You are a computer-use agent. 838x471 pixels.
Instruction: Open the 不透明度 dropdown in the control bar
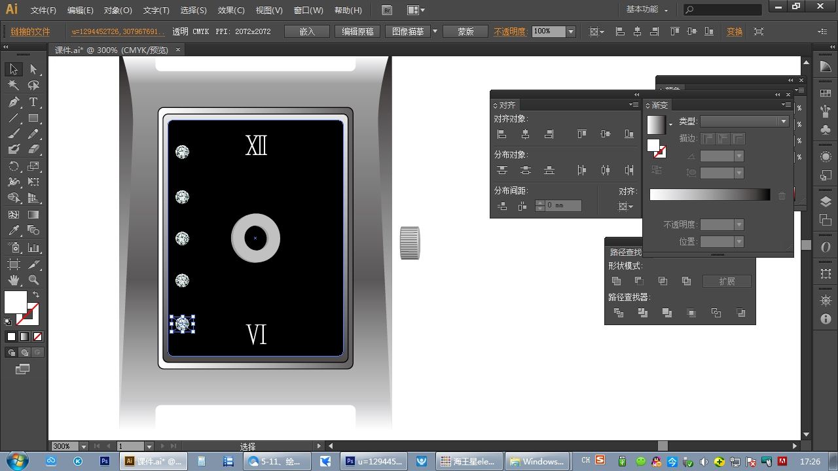(x=571, y=31)
